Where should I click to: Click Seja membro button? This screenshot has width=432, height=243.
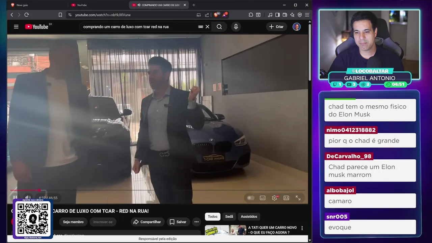point(73,222)
